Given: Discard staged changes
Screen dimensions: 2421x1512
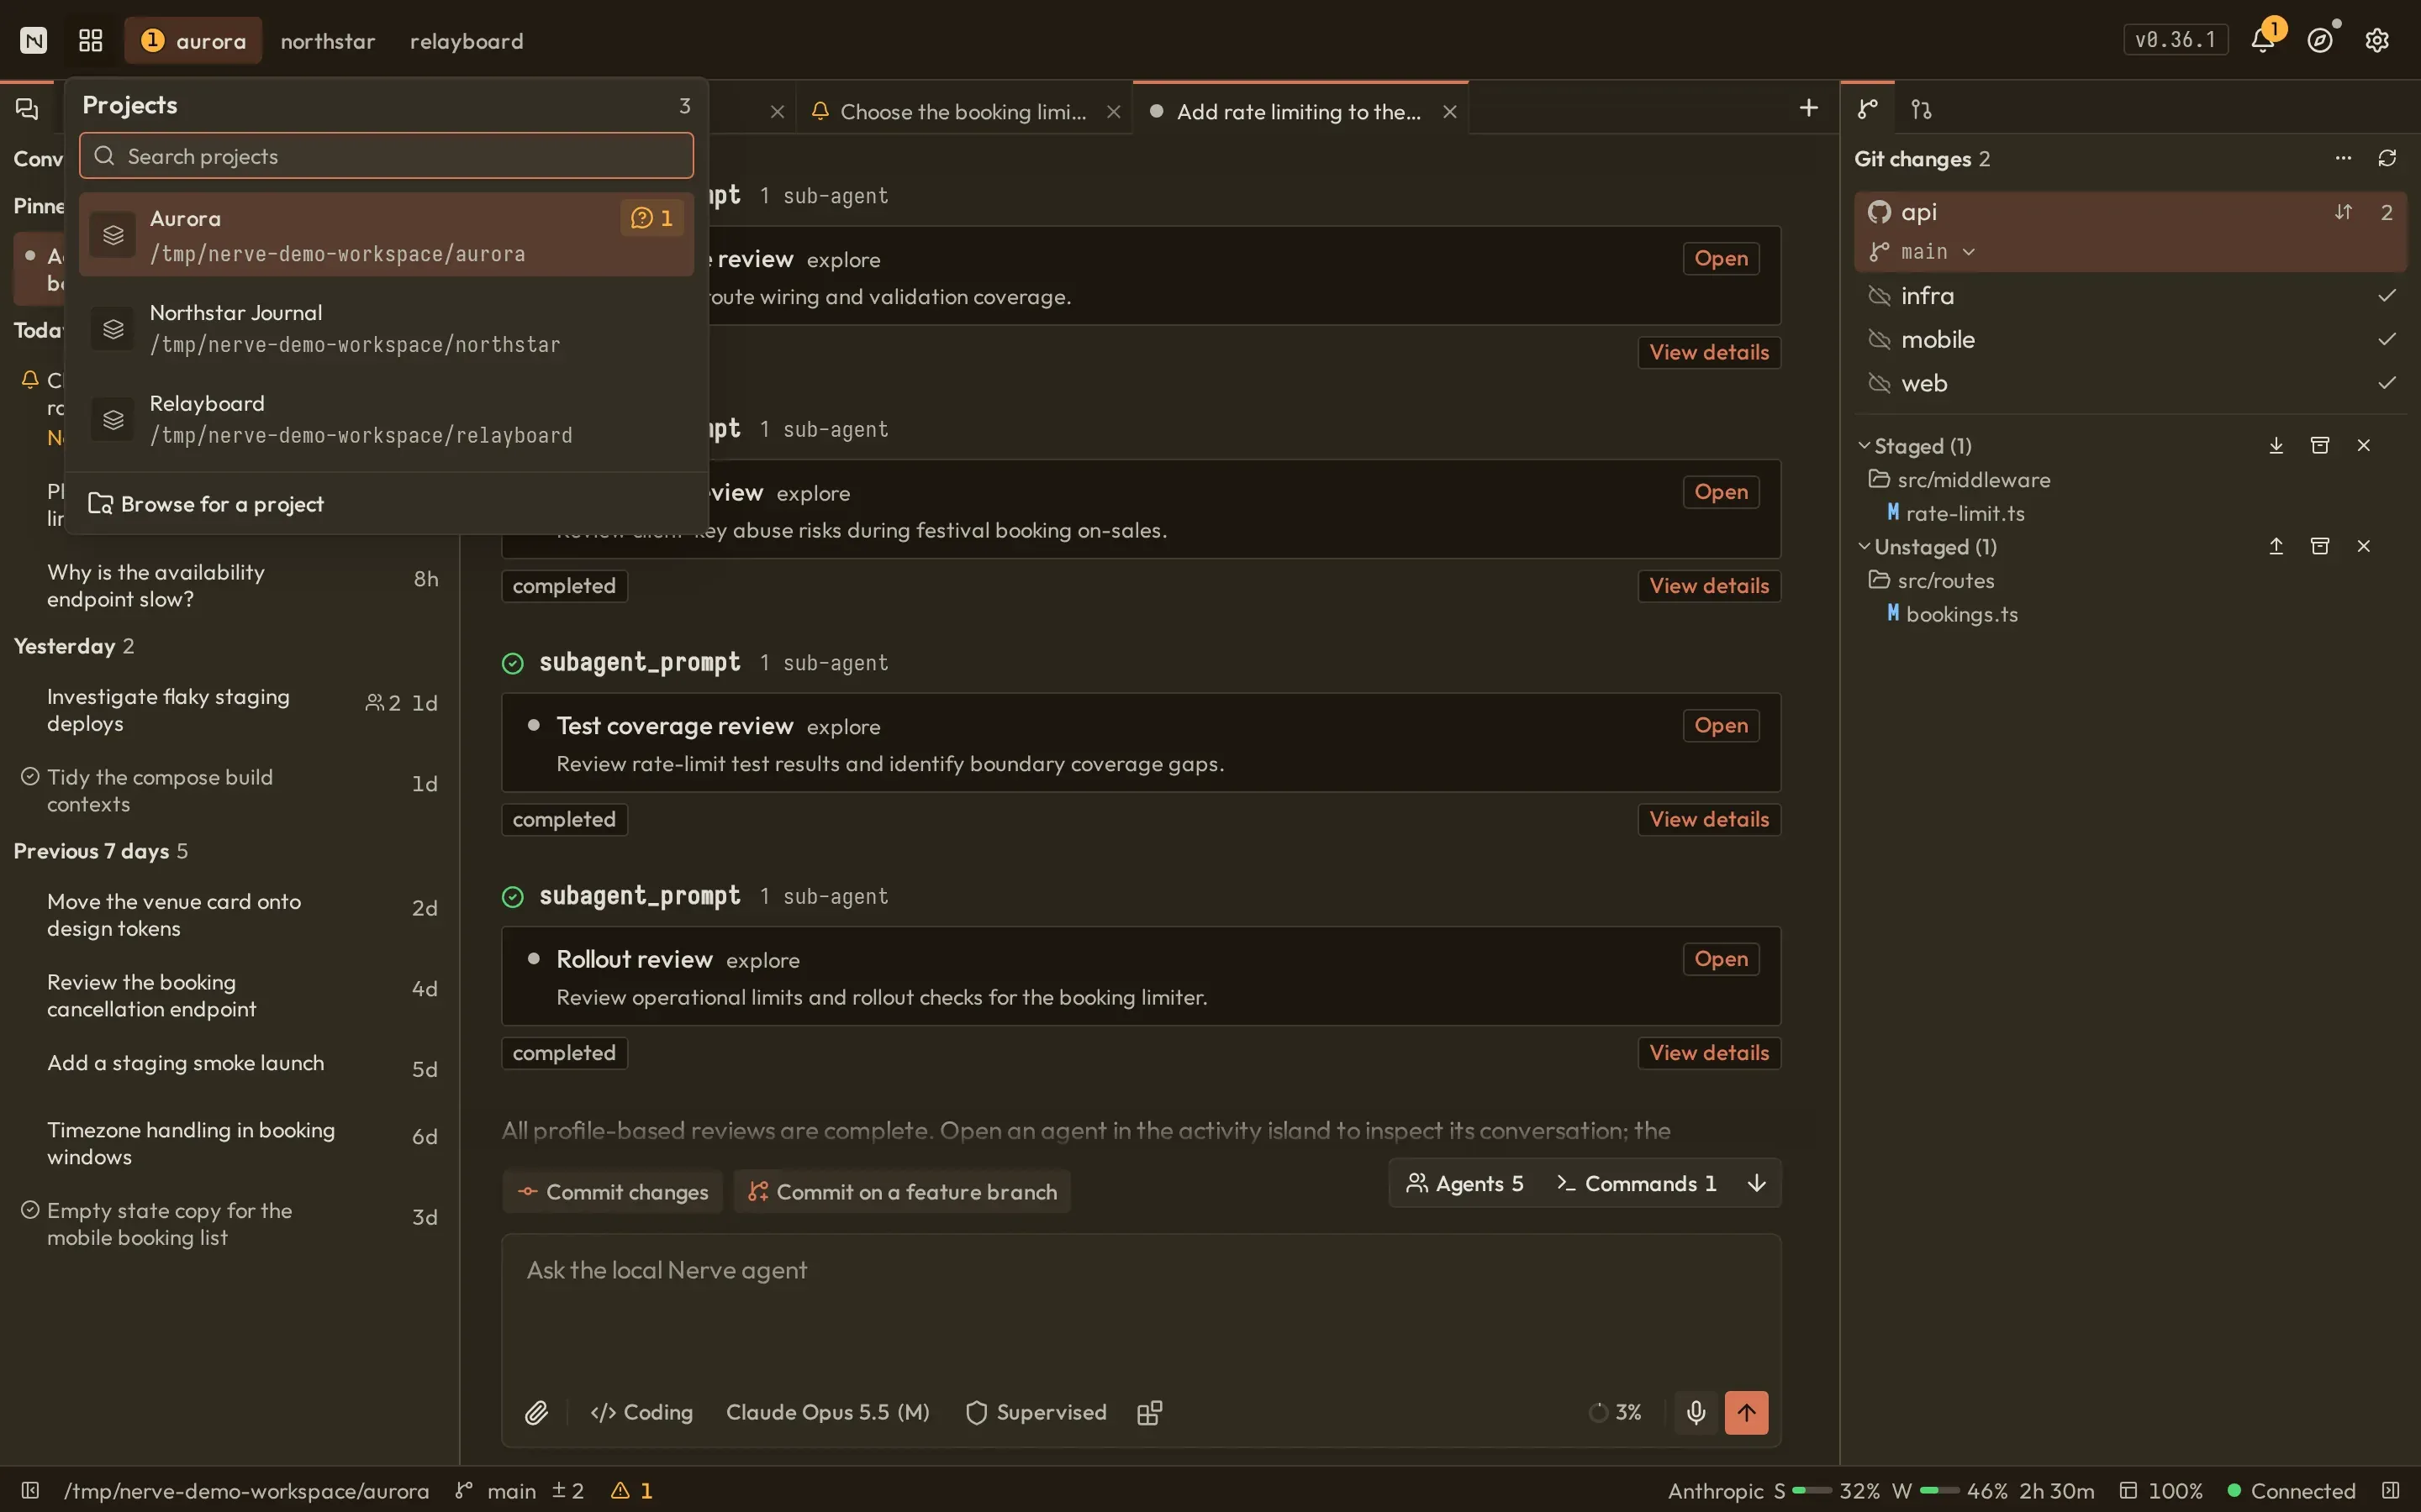Looking at the screenshot, I should point(2364,445).
